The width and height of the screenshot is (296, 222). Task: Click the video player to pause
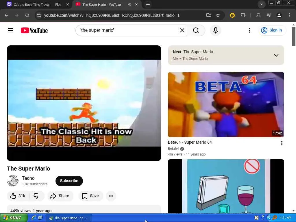click(x=84, y=103)
